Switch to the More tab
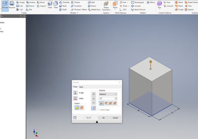Image resolution: width=198 pixels, height=139 pixels. coord(81,87)
